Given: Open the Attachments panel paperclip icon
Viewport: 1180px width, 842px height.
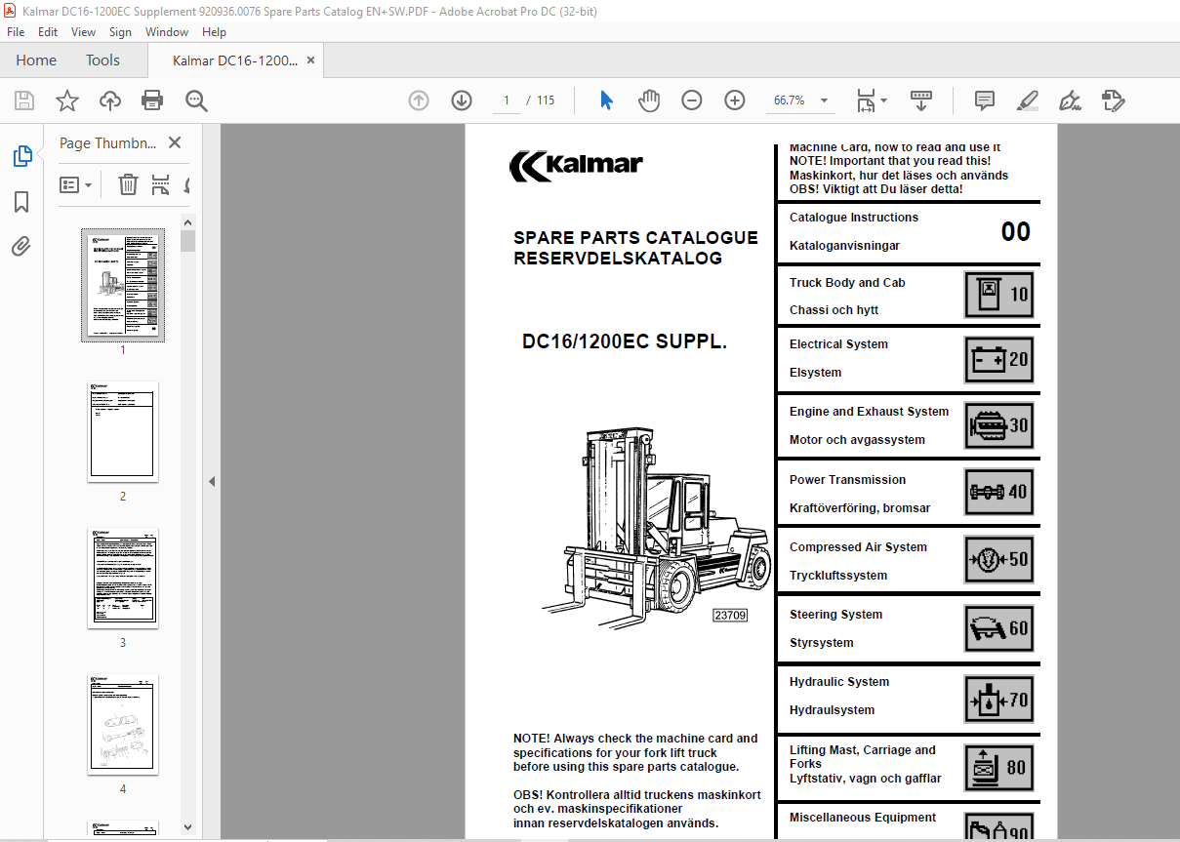Looking at the screenshot, I should (x=21, y=246).
